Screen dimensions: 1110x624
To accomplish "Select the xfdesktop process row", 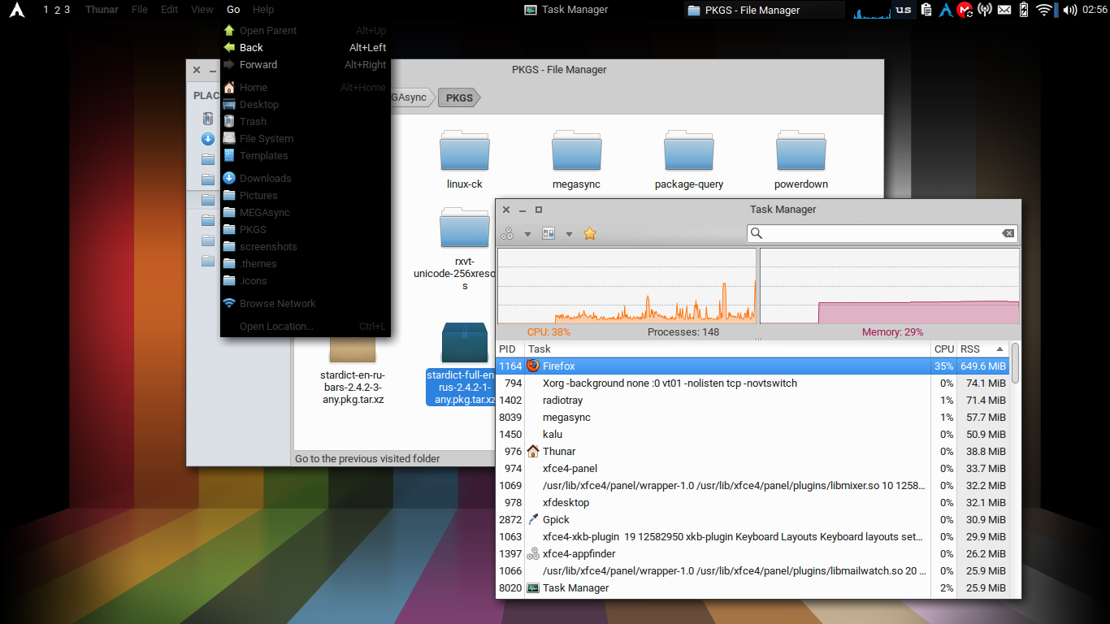I will click(x=752, y=503).
